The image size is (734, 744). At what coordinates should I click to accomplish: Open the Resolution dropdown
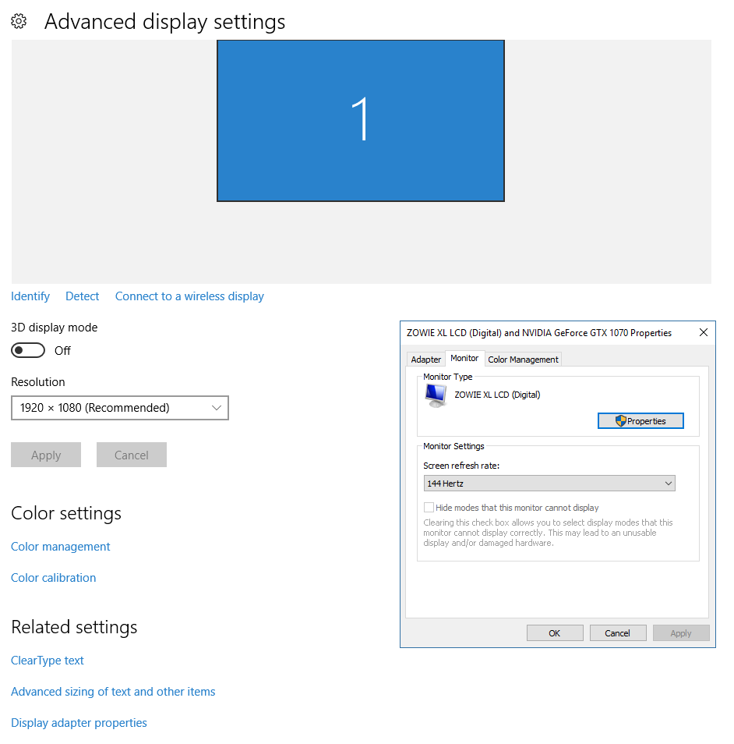120,408
